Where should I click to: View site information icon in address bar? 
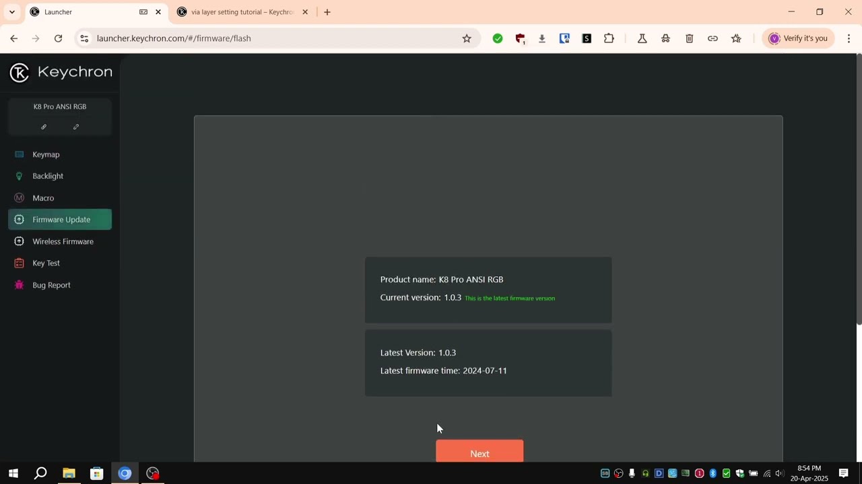point(84,38)
